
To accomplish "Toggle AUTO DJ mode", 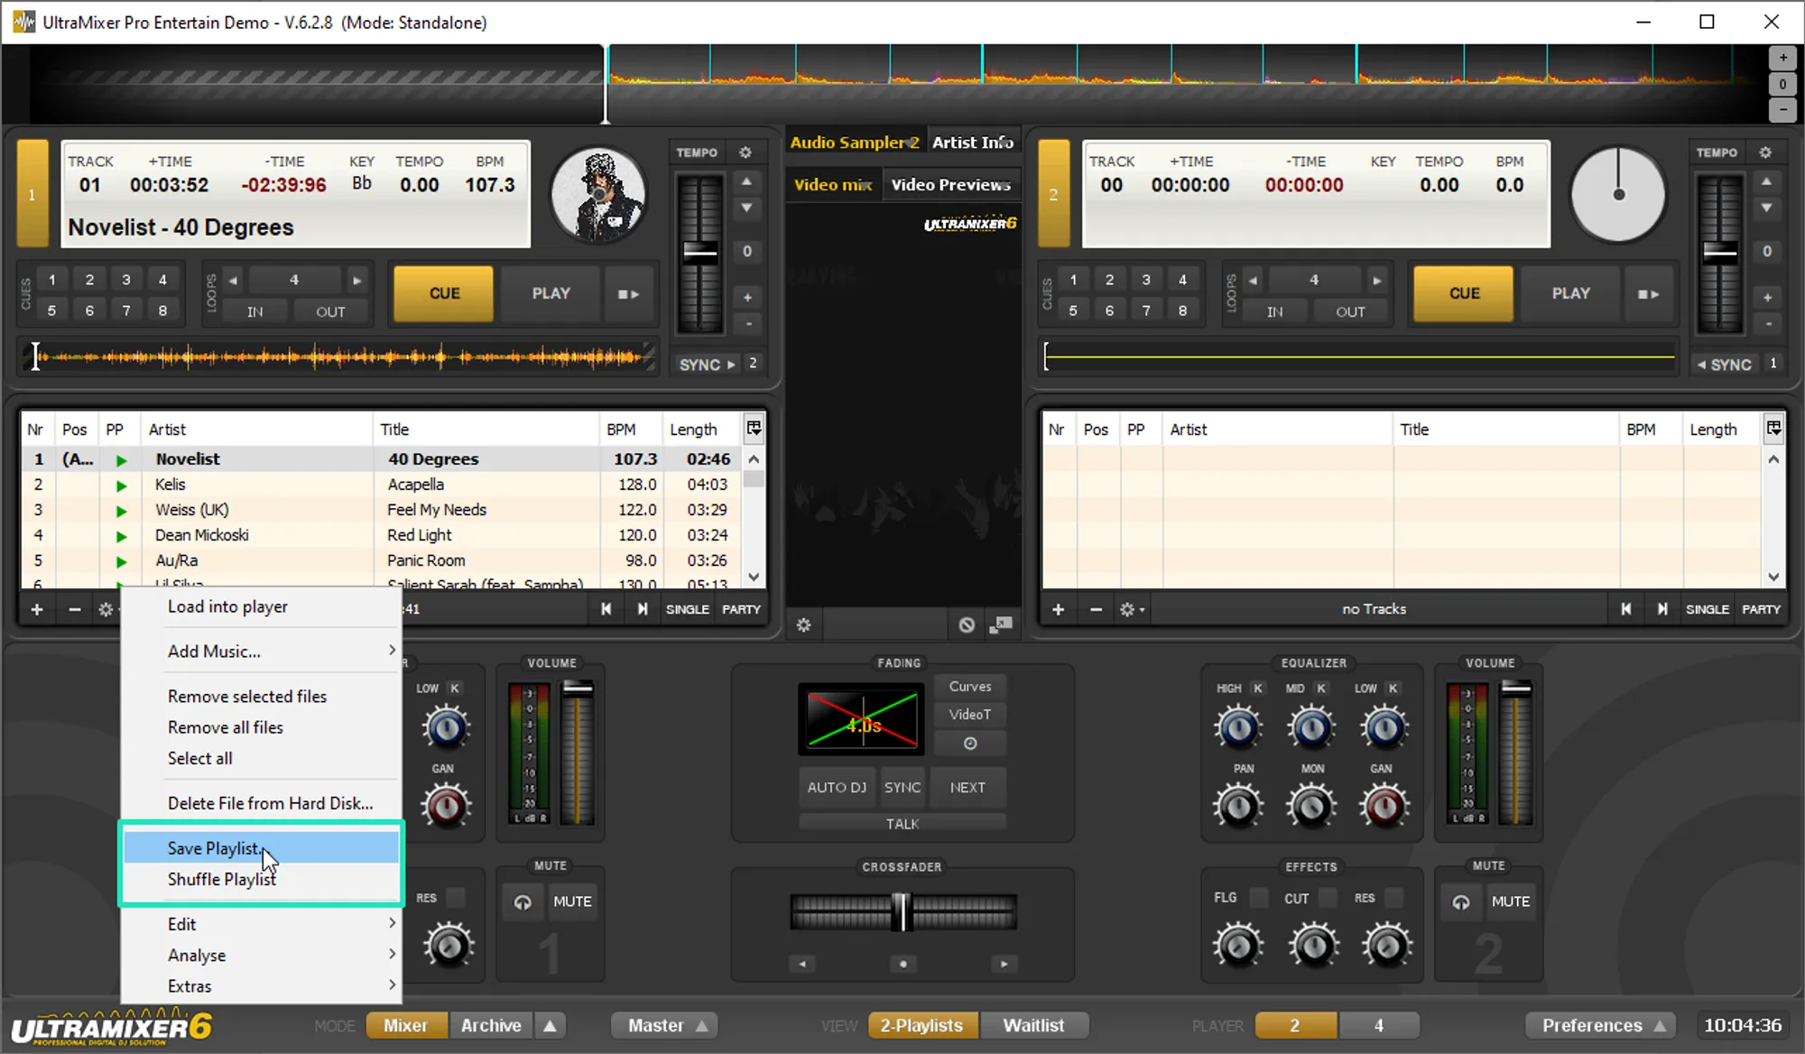I will [837, 787].
